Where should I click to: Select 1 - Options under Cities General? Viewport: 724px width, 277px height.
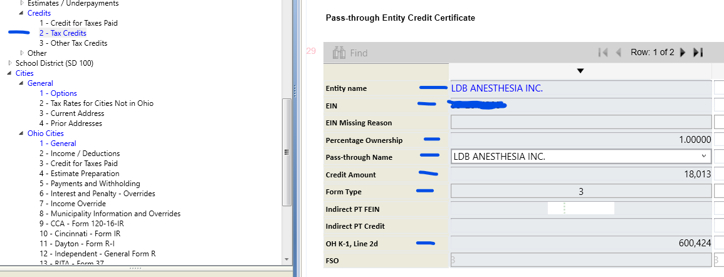(58, 93)
